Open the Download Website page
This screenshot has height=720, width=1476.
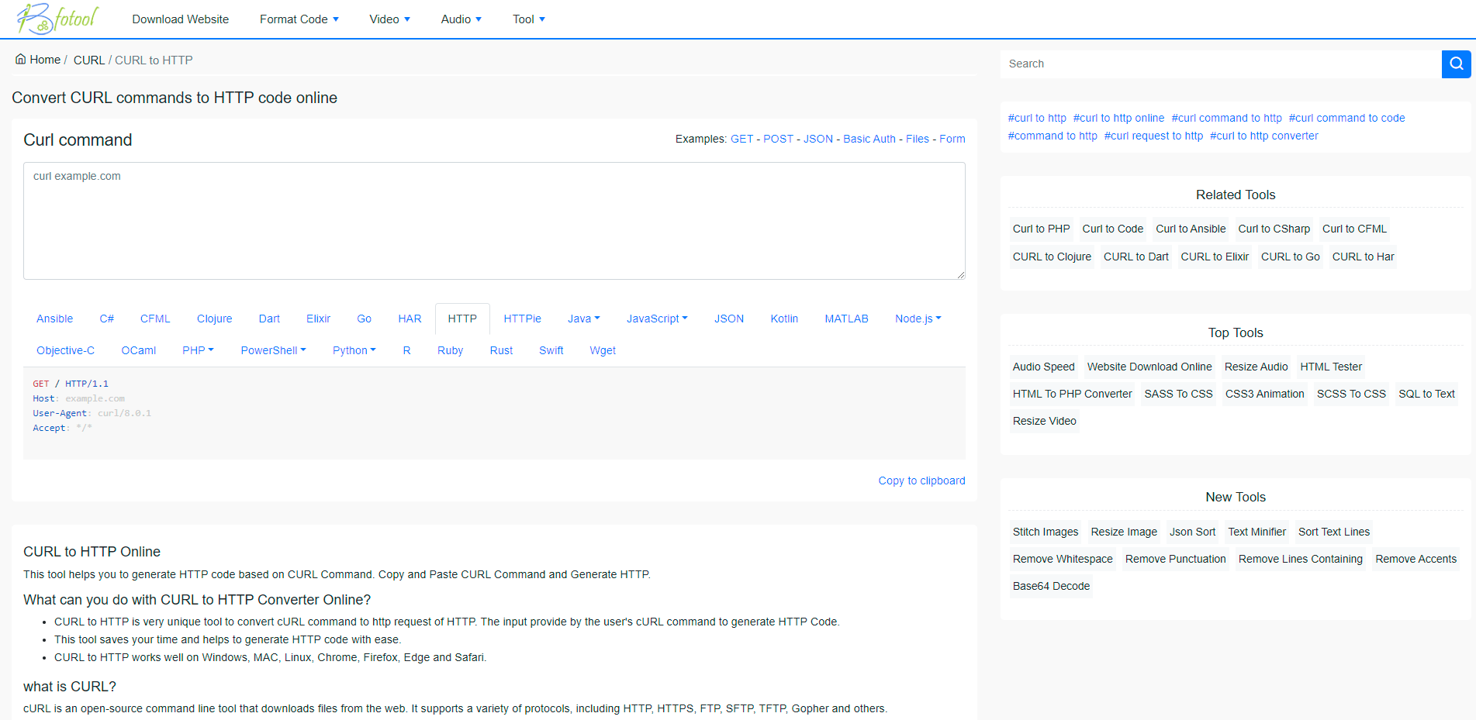click(x=180, y=19)
